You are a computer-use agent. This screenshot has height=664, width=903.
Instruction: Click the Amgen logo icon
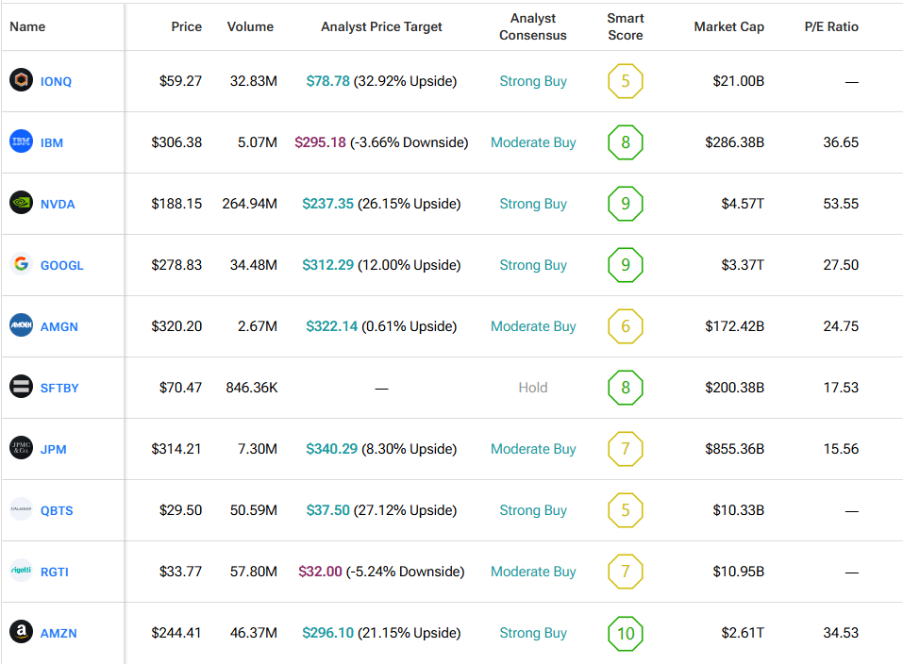pos(21,326)
